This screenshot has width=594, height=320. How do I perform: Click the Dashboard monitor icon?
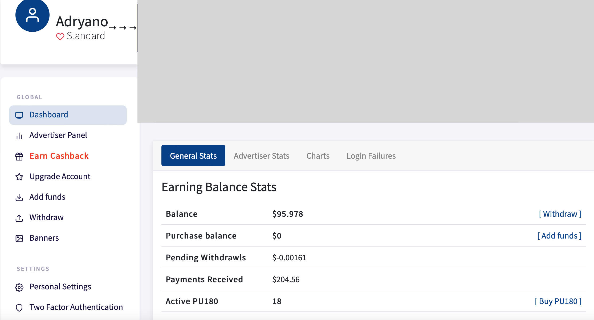point(19,115)
